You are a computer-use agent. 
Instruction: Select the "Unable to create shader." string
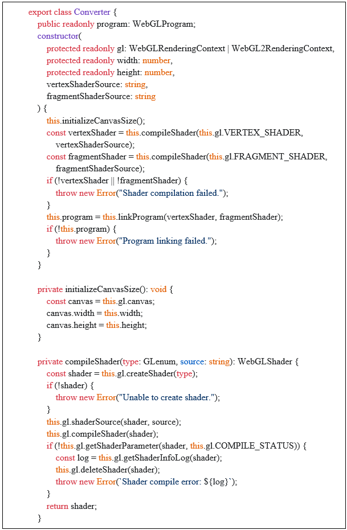pyautogui.click(x=169, y=397)
